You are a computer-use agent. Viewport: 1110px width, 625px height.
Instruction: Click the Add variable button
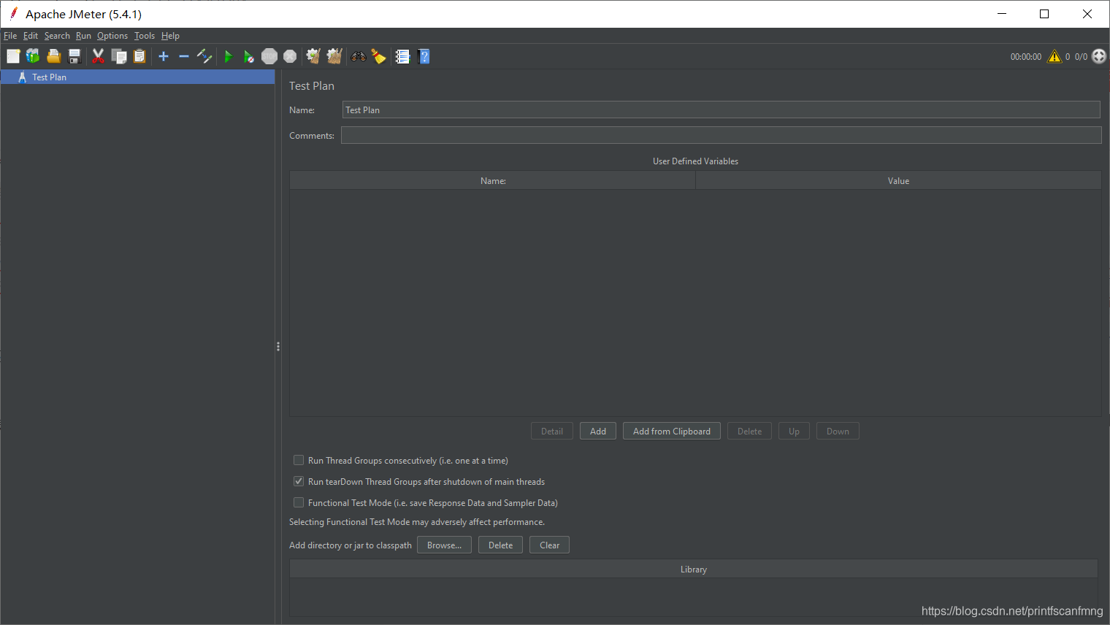tap(598, 431)
